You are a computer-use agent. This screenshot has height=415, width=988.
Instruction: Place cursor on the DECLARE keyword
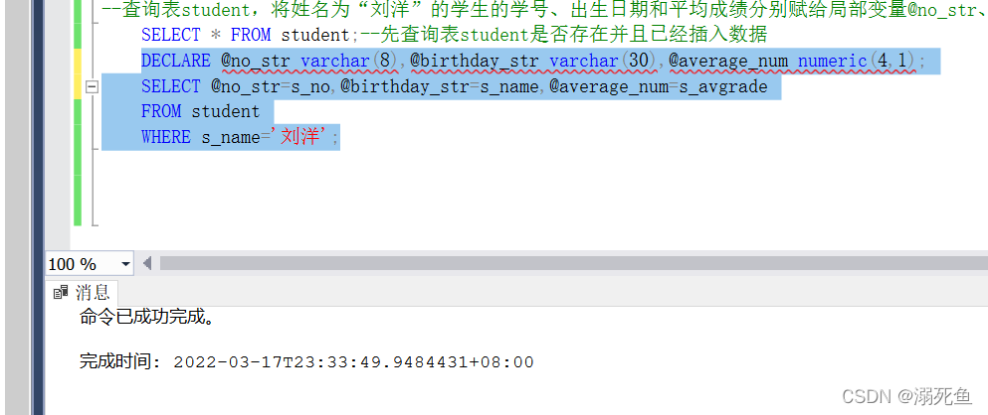click(176, 61)
